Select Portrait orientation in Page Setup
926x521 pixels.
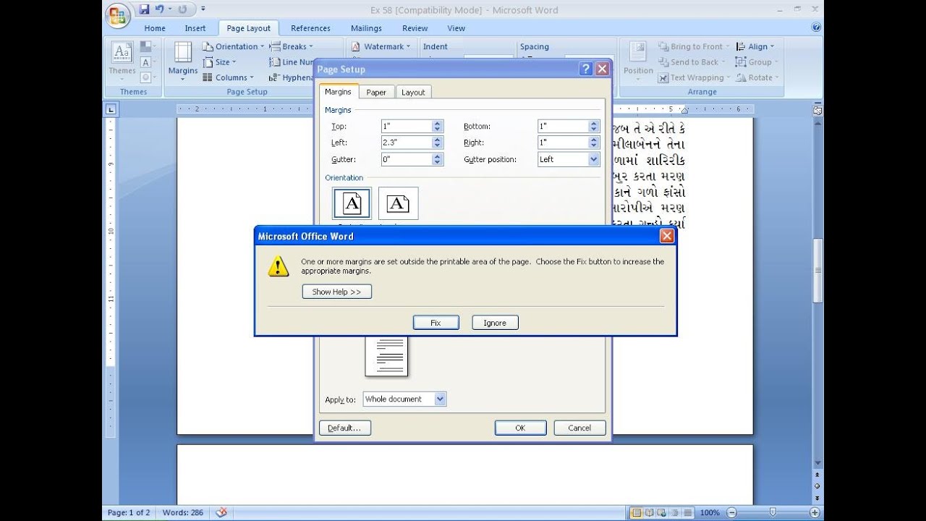tap(352, 203)
